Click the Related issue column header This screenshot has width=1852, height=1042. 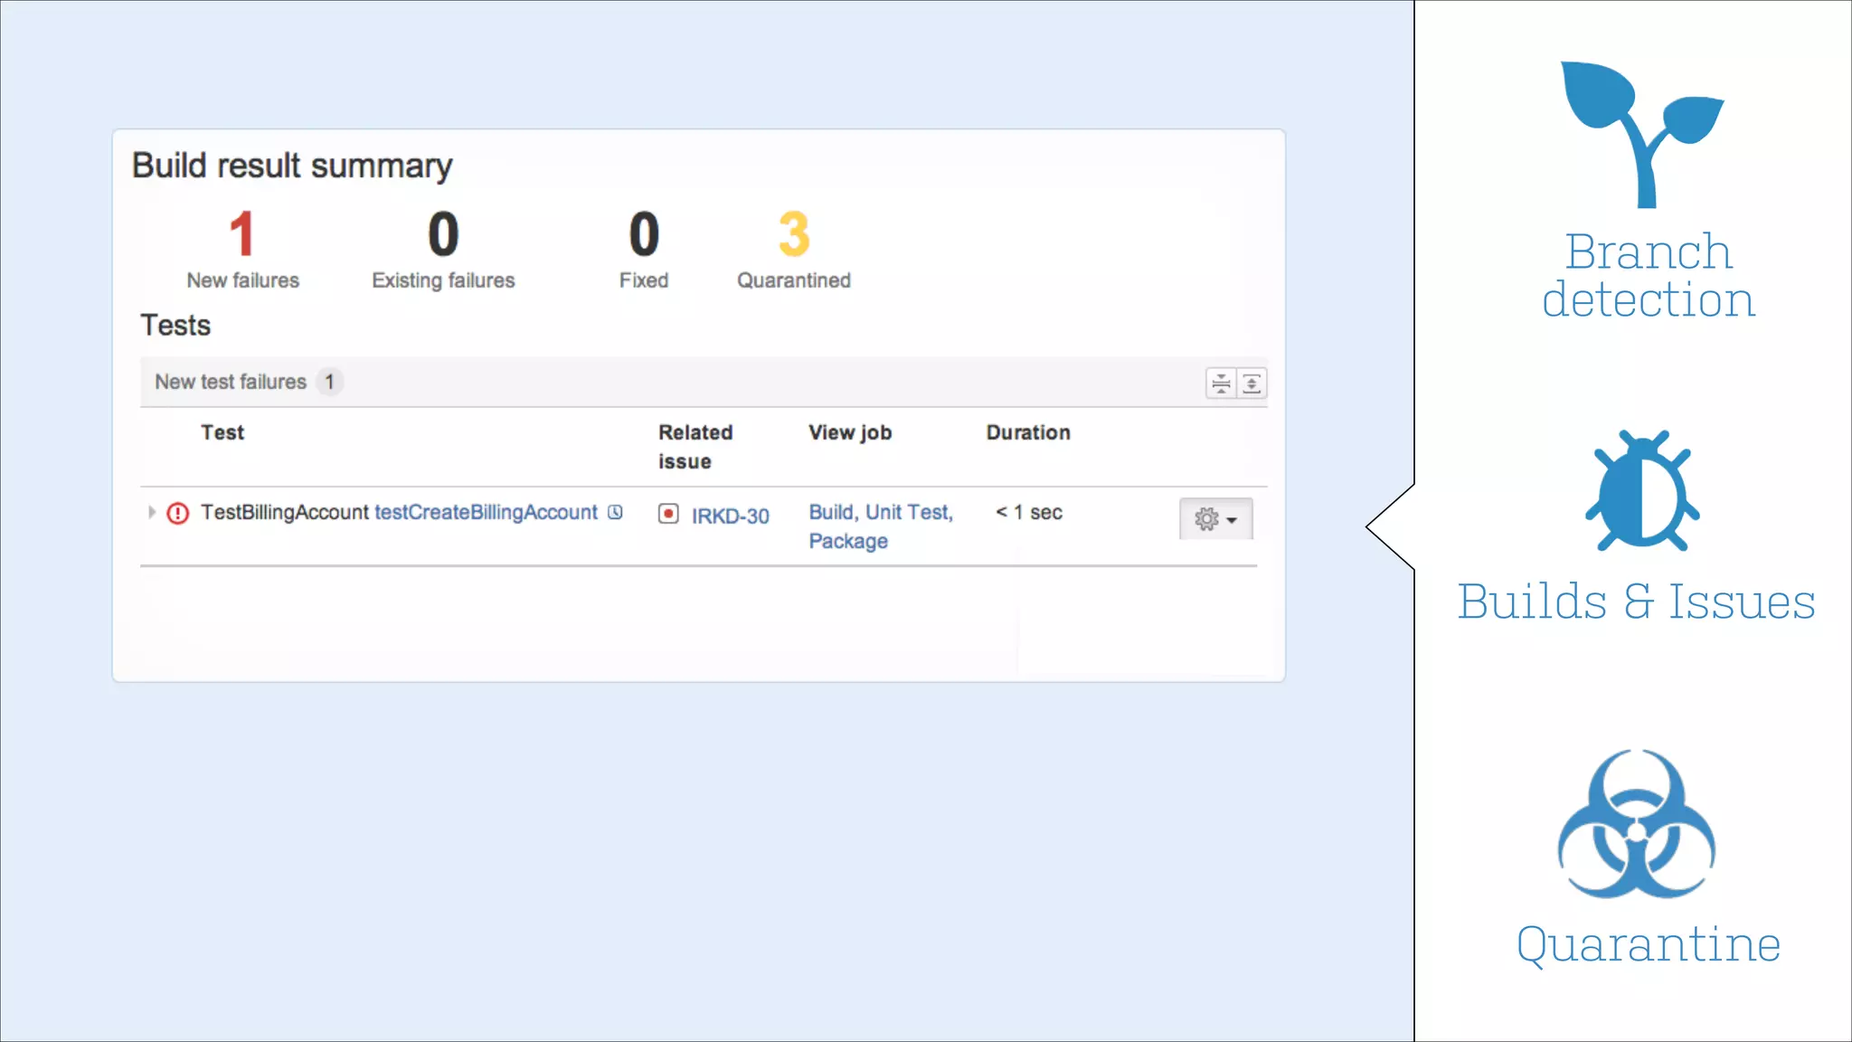[x=695, y=447]
